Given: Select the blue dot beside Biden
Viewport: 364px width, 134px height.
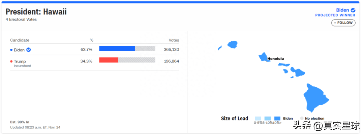Looking at the screenshot, I should [11, 50].
